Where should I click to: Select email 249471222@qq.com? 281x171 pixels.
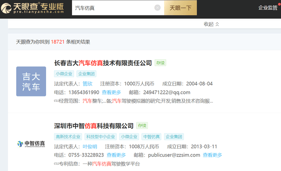coord(167,93)
